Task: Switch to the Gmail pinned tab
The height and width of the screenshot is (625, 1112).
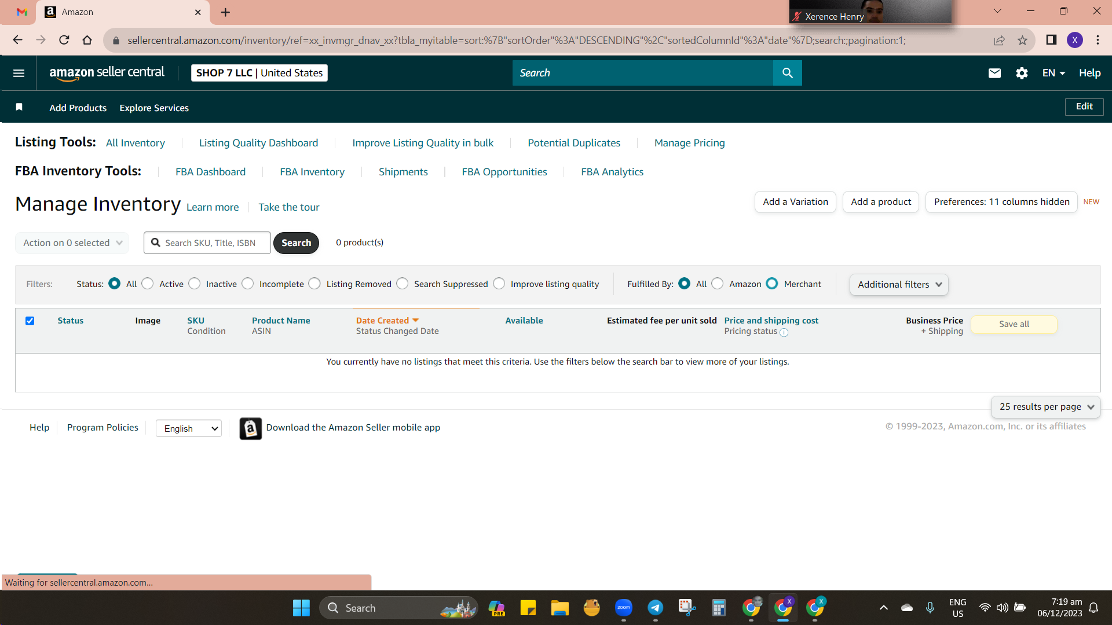Action: point(22,12)
